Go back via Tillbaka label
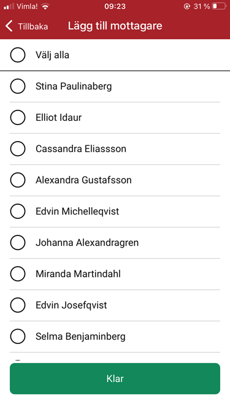This screenshot has height=409, width=230. (33, 26)
